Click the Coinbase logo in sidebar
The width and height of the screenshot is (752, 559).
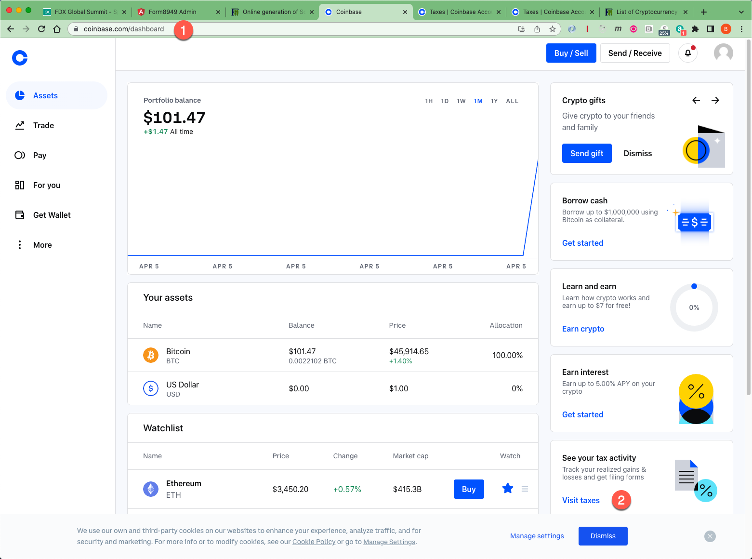(20, 58)
